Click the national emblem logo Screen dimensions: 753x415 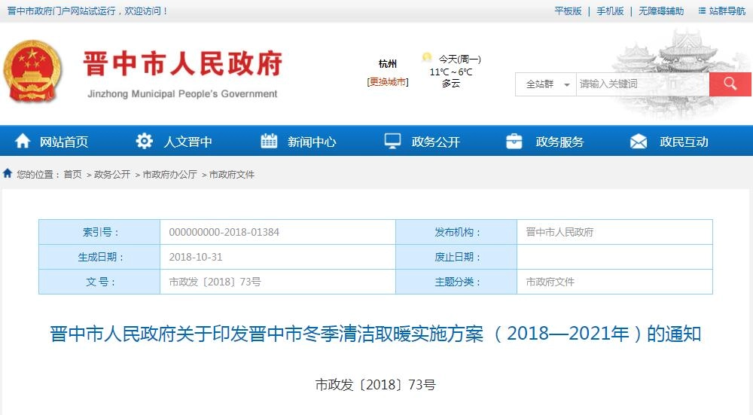(32, 72)
